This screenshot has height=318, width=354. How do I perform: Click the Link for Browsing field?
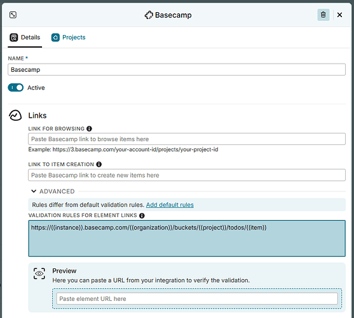point(187,139)
